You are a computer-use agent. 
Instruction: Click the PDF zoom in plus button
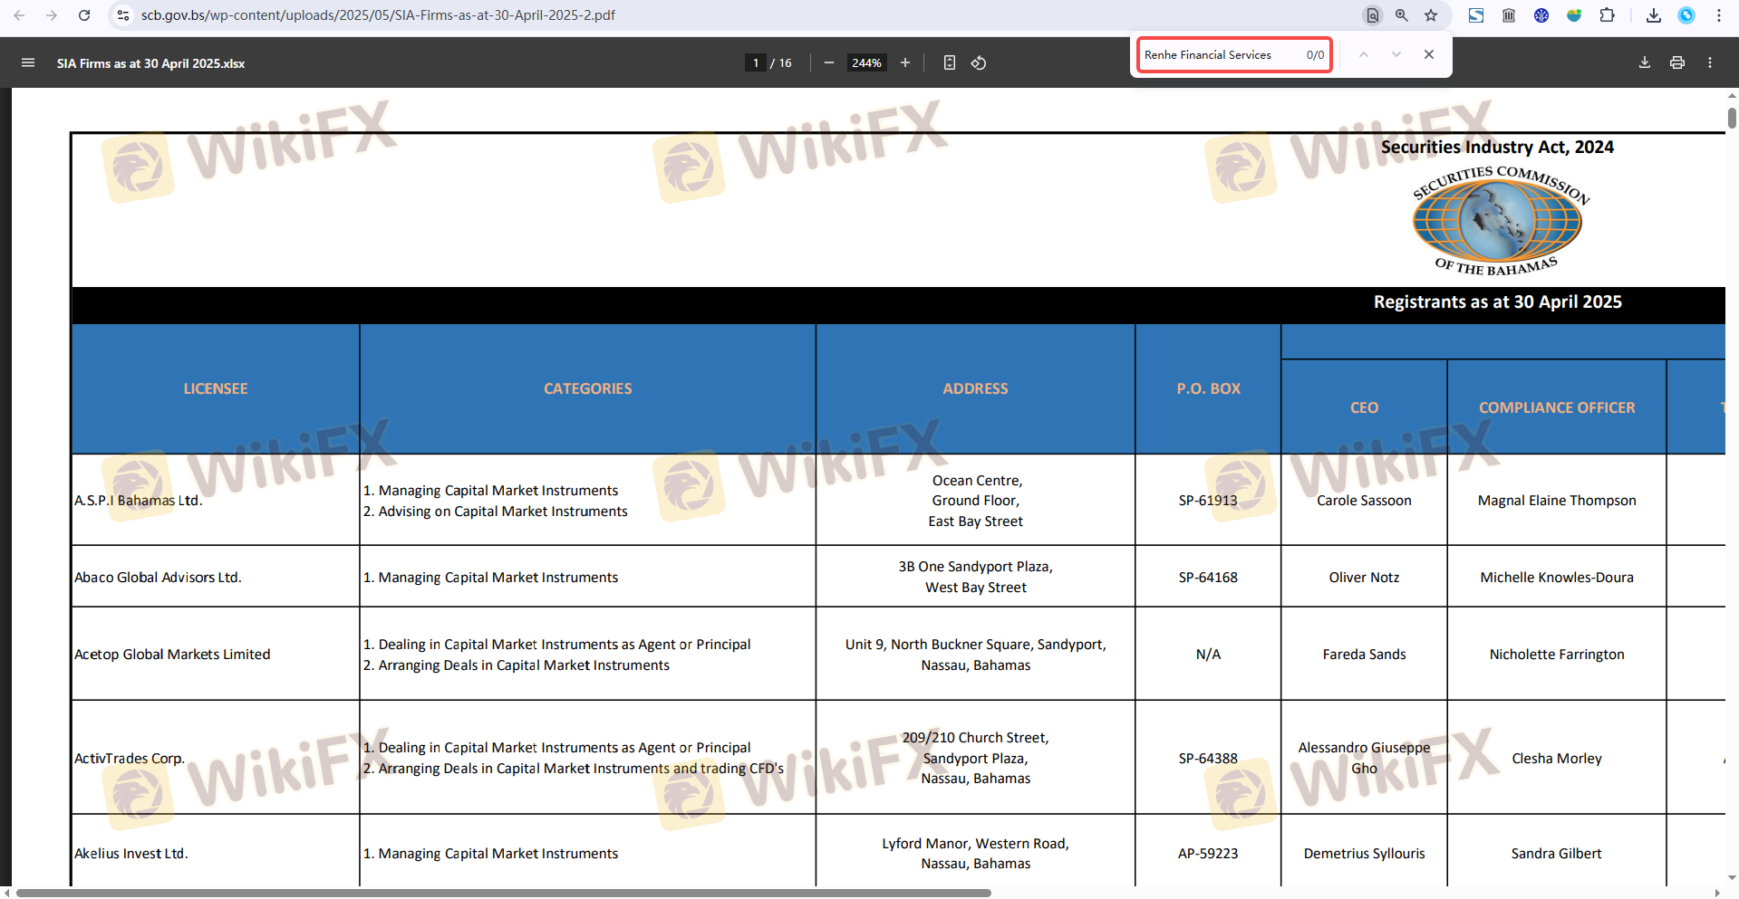(904, 63)
